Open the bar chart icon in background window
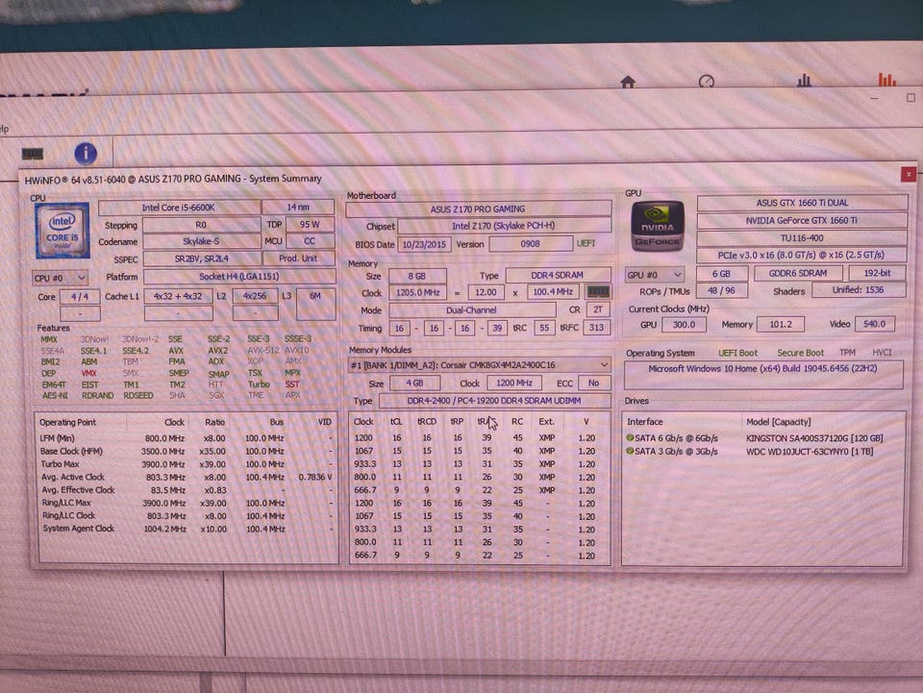The image size is (923, 693). [x=804, y=80]
